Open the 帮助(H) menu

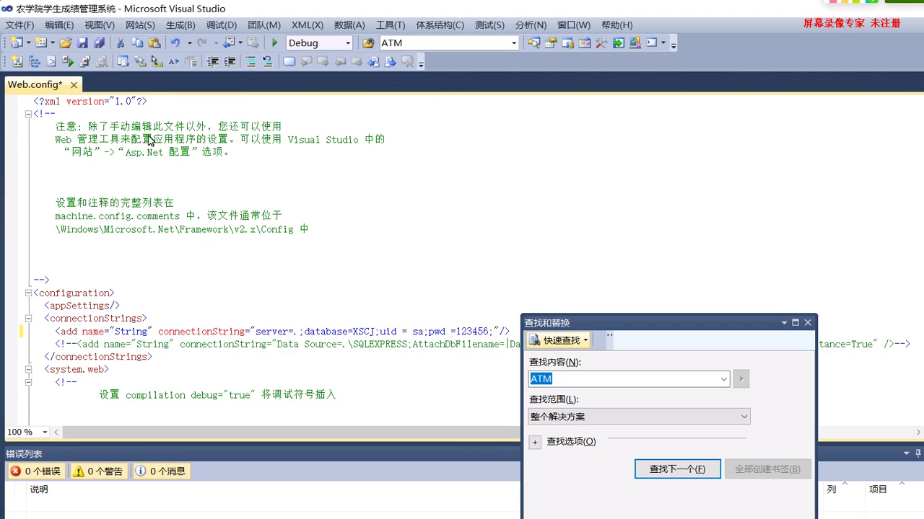tap(616, 25)
